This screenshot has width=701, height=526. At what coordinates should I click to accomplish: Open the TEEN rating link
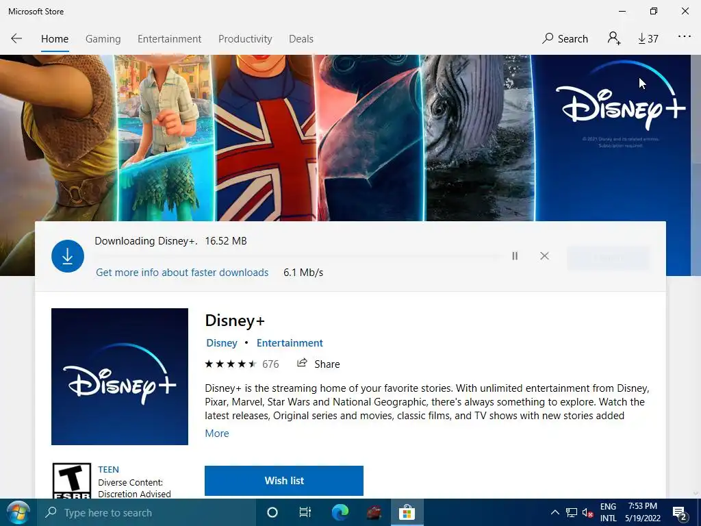click(109, 469)
